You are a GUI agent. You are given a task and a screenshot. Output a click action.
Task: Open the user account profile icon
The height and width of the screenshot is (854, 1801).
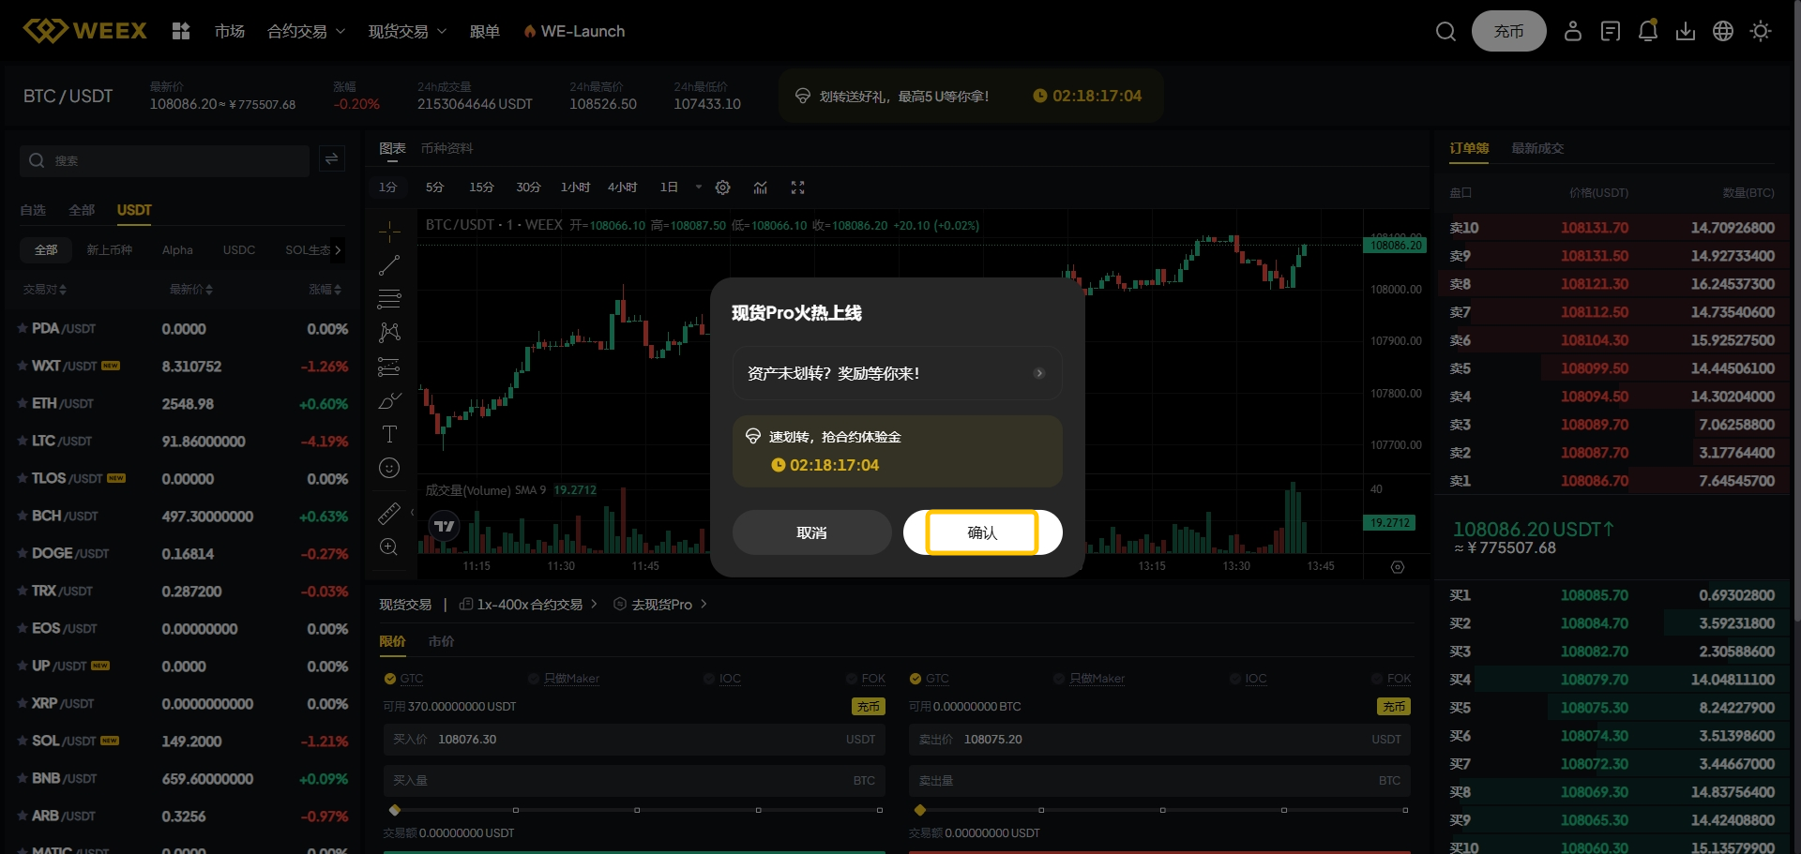(x=1573, y=31)
